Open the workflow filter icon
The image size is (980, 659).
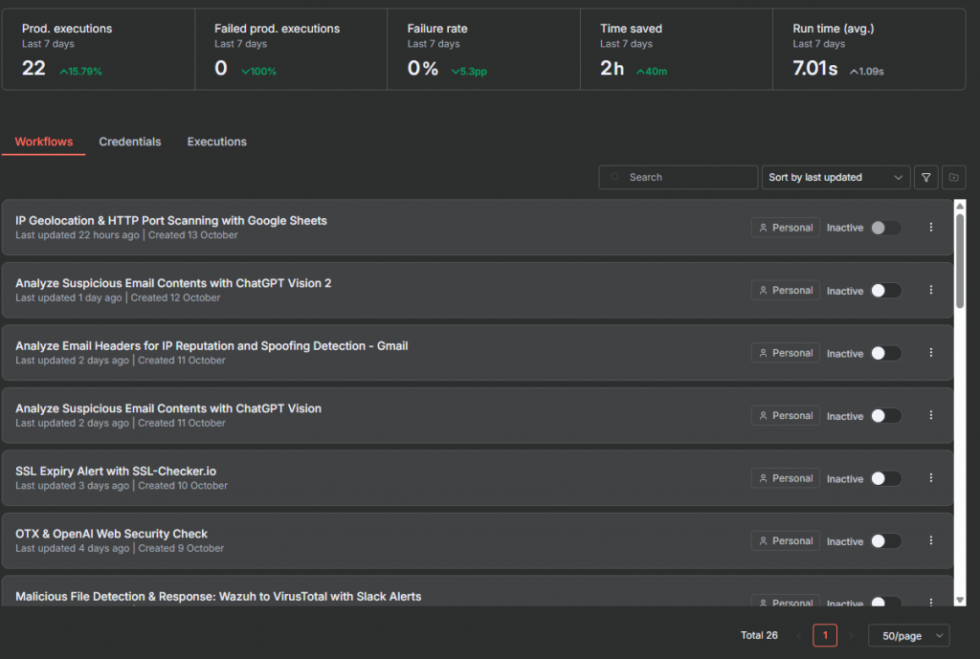926,177
